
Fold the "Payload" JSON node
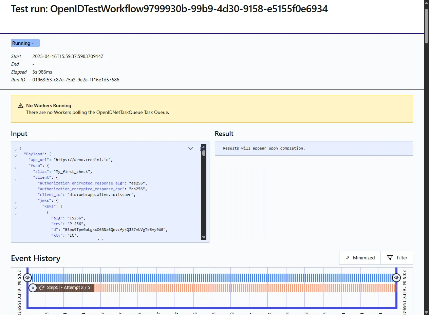(15, 156)
